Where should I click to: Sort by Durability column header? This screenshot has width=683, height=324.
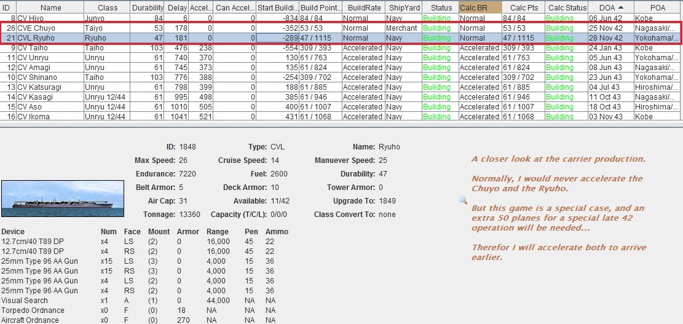148,8
